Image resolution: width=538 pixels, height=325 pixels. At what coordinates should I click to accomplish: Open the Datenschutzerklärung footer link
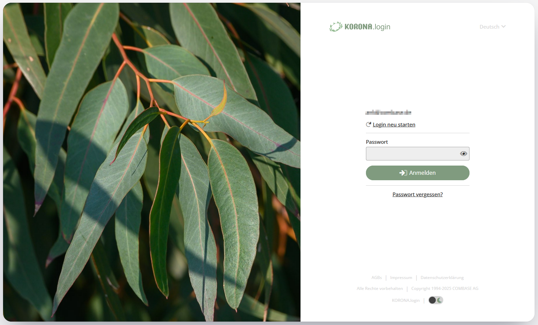[x=442, y=278]
